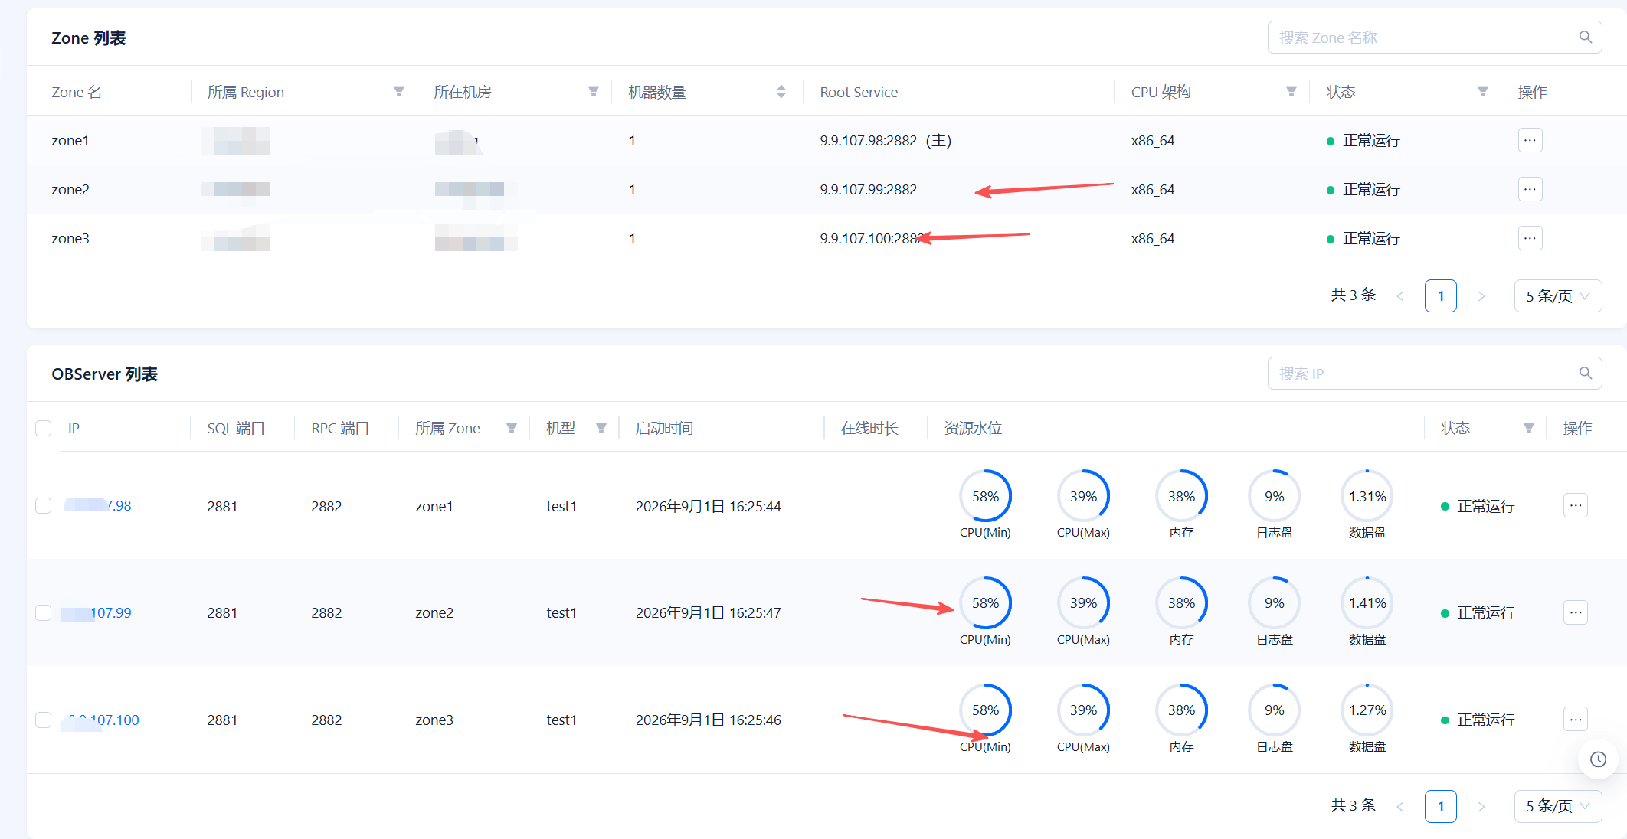The width and height of the screenshot is (1627, 839).
Task: Click the Zone name search magnifier icon
Action: coord(1586,38)
